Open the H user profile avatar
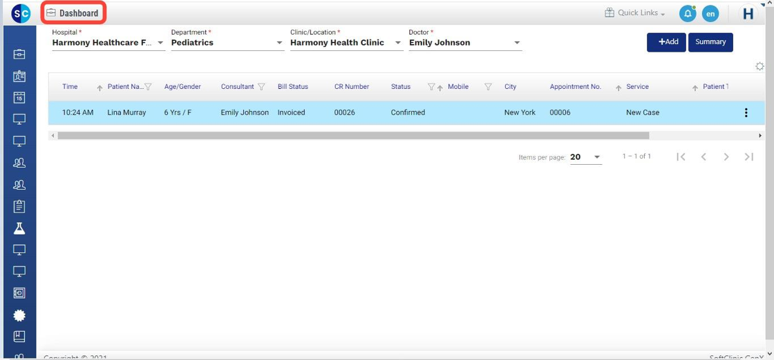The image size is (774, 360). 748,14
